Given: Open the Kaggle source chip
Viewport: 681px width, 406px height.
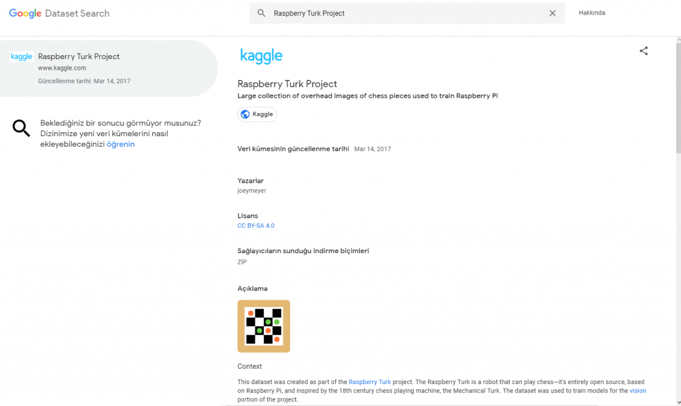Looking at the screenshot, I should 257,114.
